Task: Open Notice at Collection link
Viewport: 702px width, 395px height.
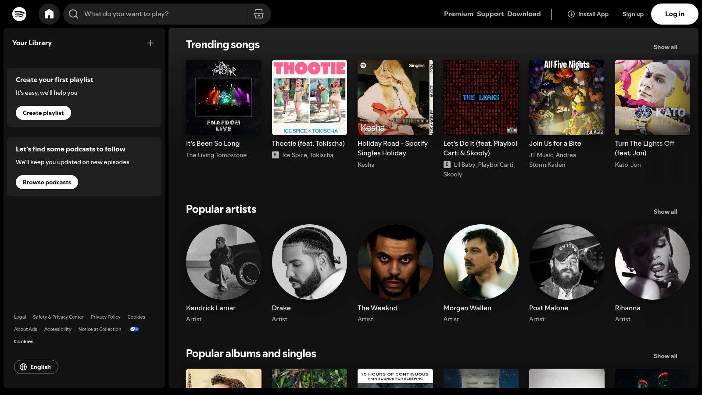Action: click(100, 329)
